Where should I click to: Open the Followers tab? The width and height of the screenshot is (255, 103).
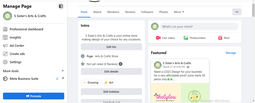tap(147, 12)
